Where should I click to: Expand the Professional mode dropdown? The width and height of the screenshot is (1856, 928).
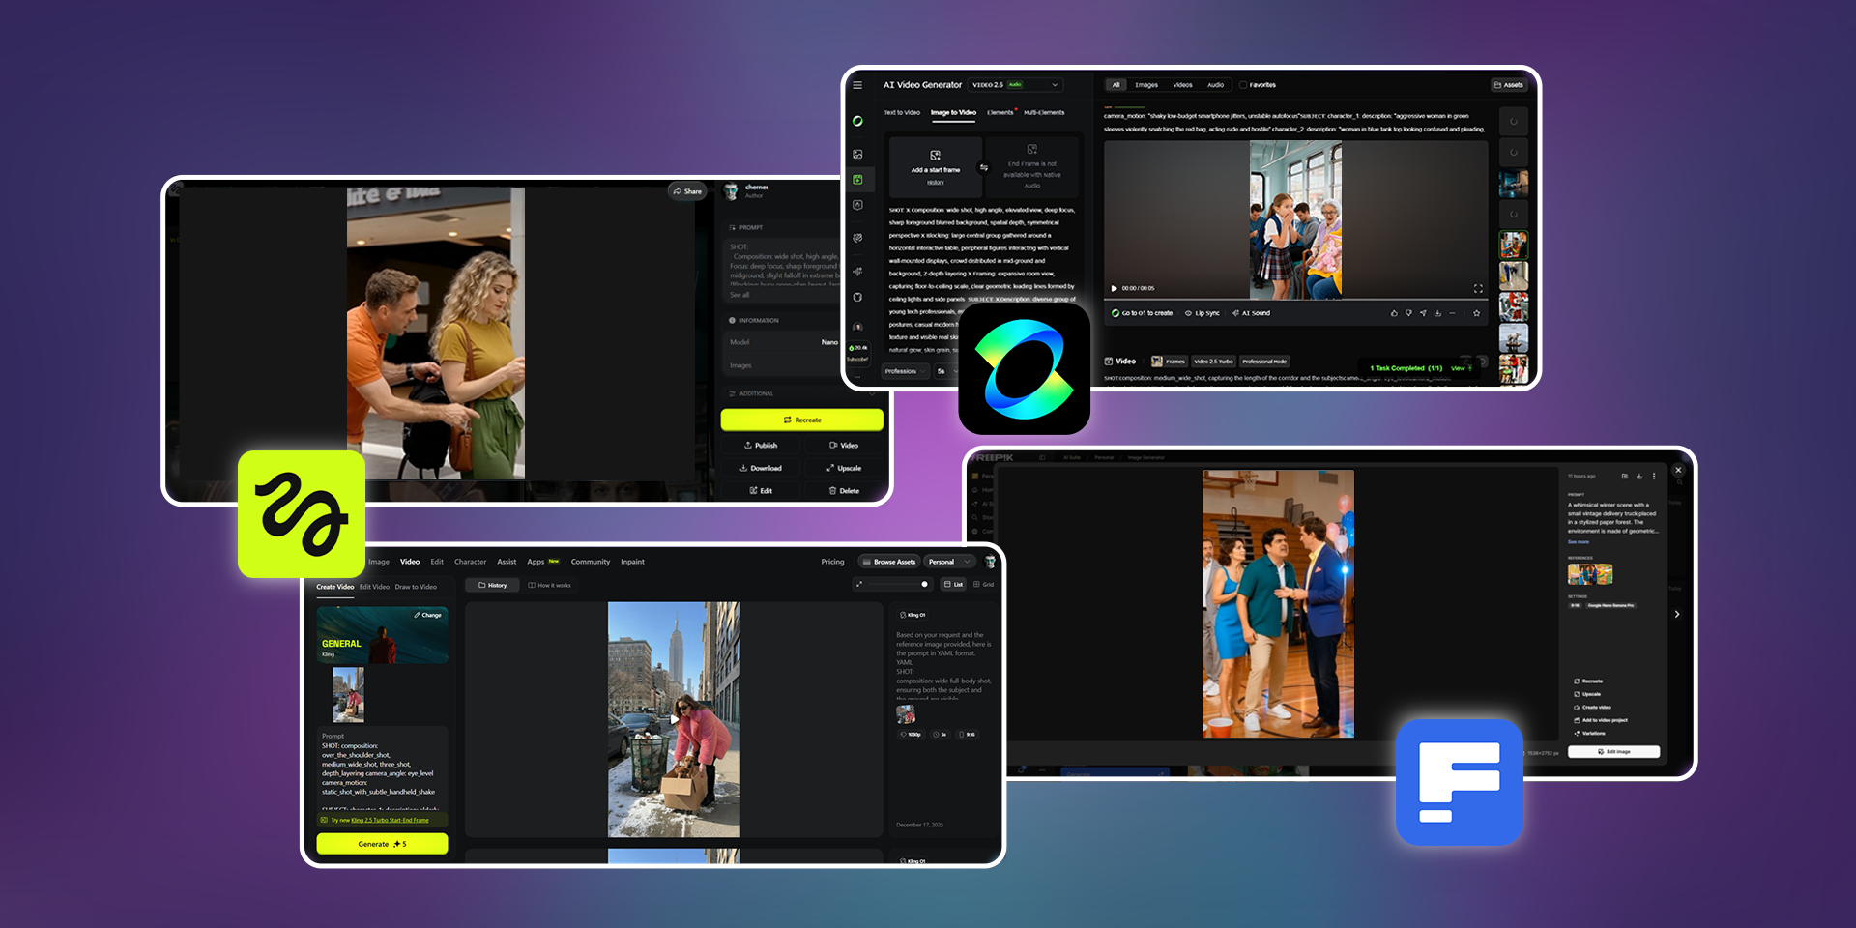(906, 371)
